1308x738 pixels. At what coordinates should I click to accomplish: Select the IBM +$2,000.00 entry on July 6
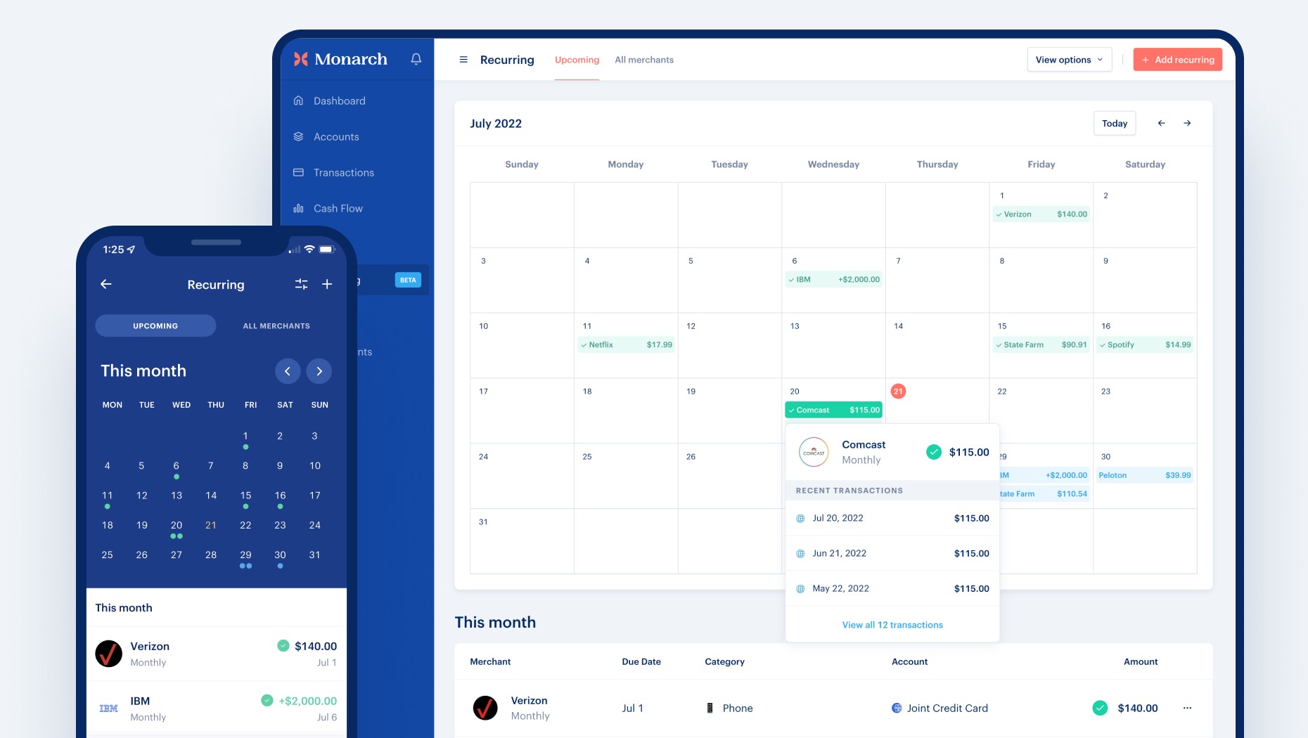(834, 280)
